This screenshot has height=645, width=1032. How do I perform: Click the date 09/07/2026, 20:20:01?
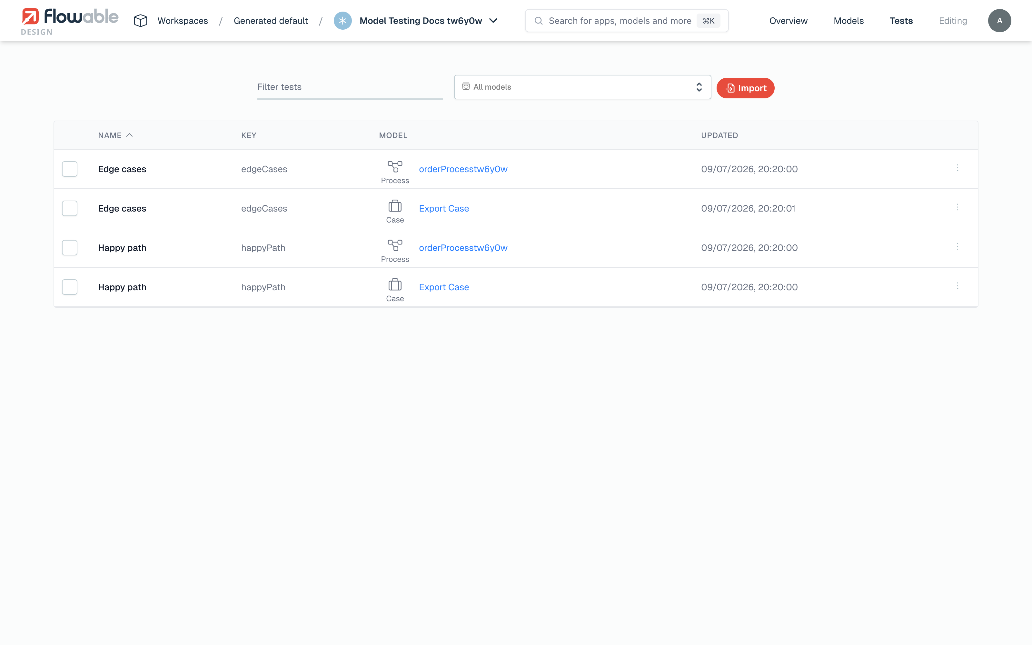(748, 208)
